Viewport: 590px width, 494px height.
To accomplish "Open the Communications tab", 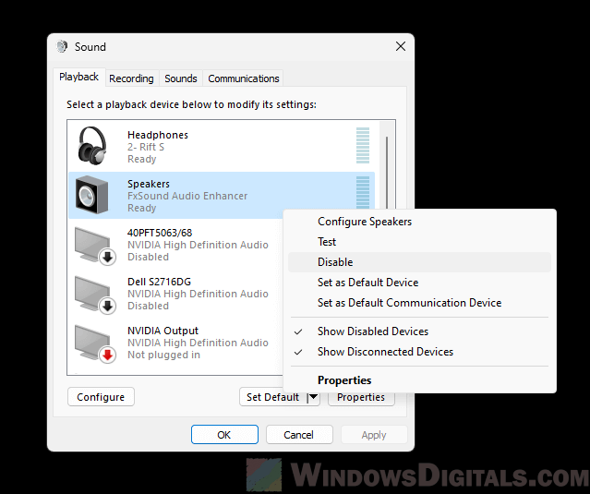I will pyautogui.click(x=244, y=78).
